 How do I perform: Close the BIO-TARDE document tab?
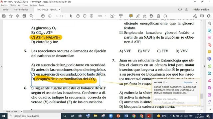[x=60, y=10]
